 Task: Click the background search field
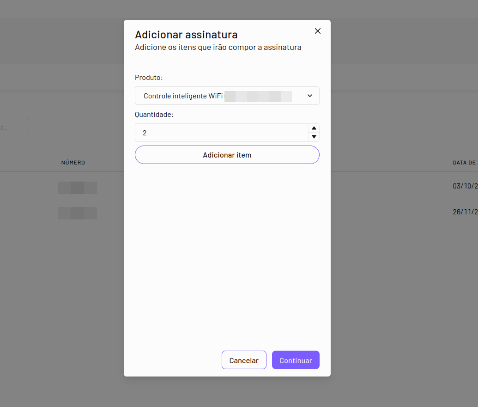[x=14, y=127]
